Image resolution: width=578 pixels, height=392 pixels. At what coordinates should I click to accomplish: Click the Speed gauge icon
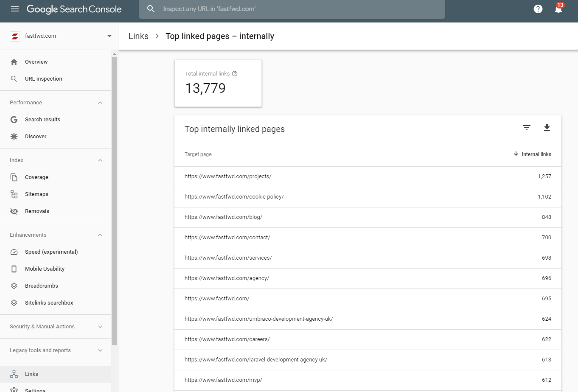pos(14,252)
